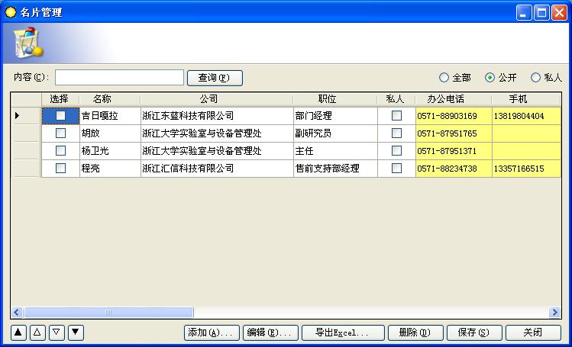Click the position cell 售前支持部经理
The height and width of the screenshot is (347, 572).
tap(335, 169)
